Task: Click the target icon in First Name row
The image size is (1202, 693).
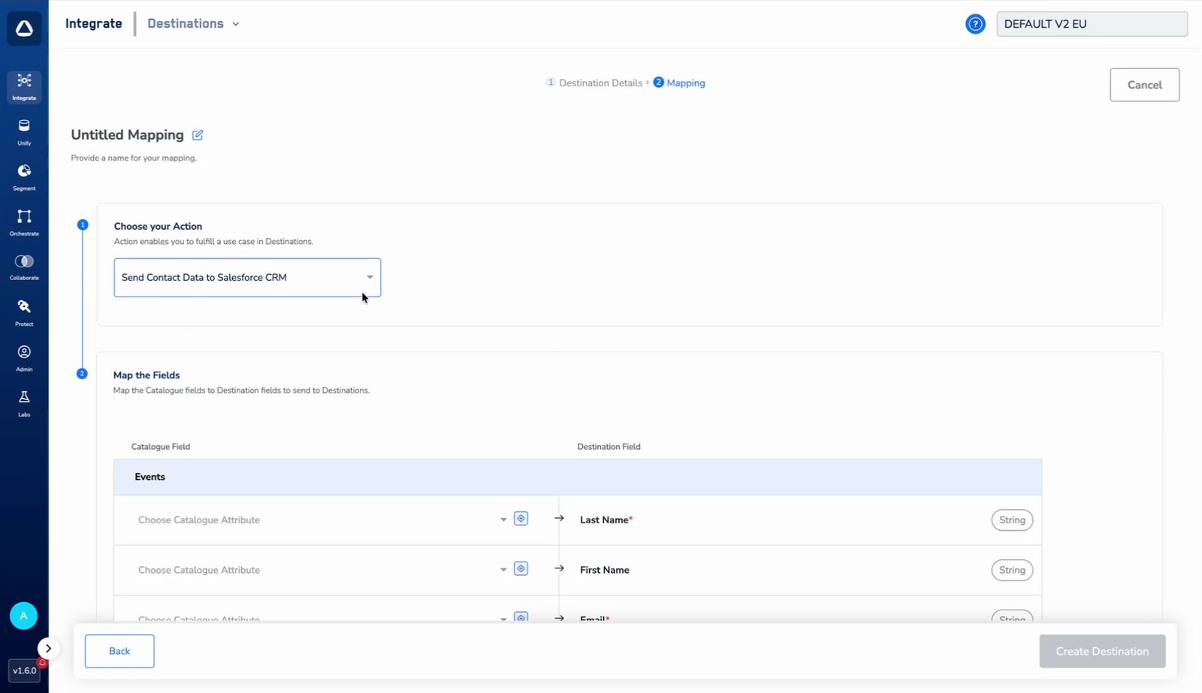Action: point(521,569)
